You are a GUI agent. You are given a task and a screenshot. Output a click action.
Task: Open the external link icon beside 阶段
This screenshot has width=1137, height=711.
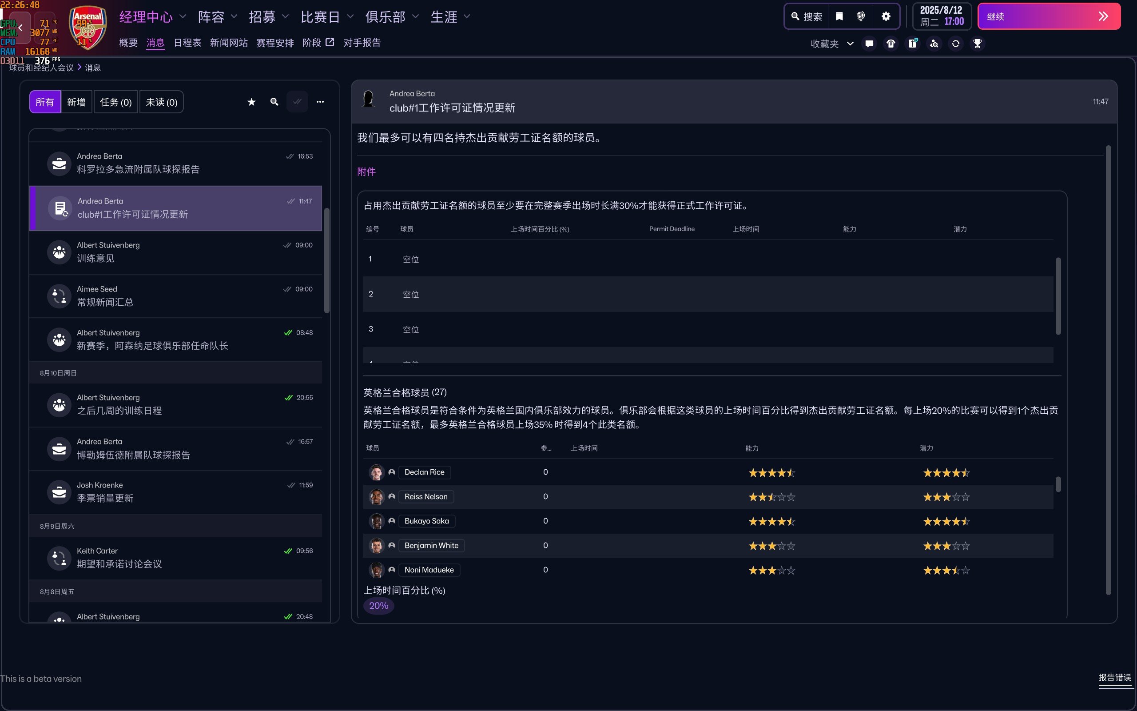point(330,42)
